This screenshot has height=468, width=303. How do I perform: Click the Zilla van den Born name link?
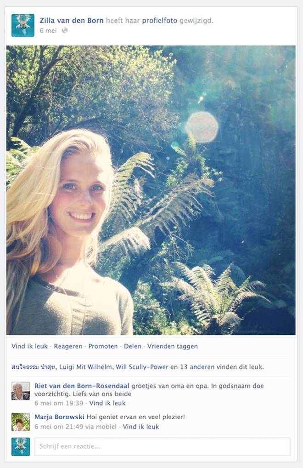tap(72, 21)
